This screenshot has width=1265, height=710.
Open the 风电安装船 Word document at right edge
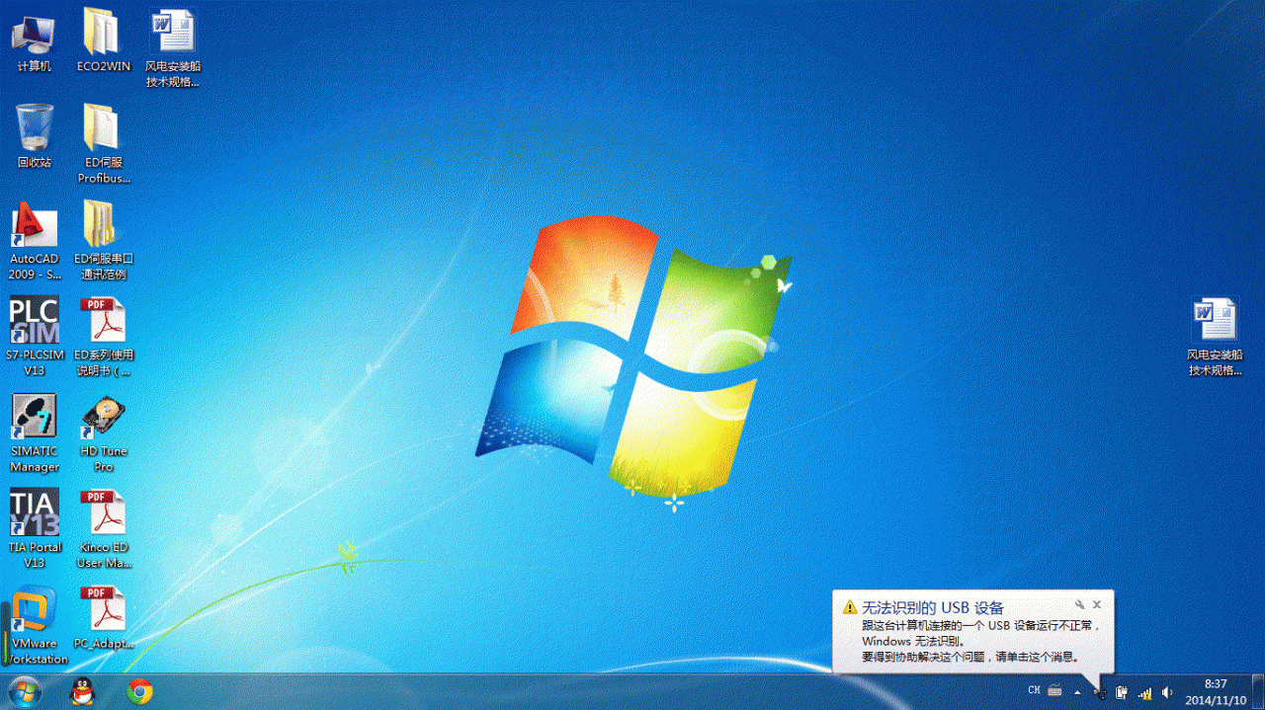[x=1215, y=337]
